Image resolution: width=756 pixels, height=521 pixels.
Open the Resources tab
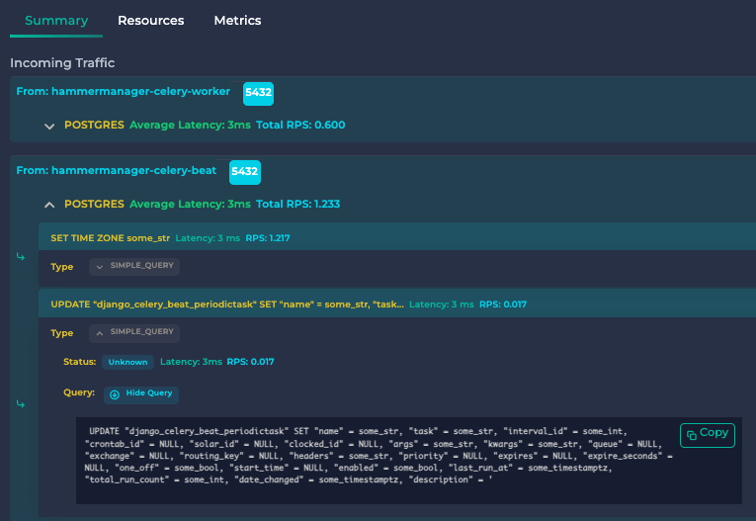coord(151,20)
